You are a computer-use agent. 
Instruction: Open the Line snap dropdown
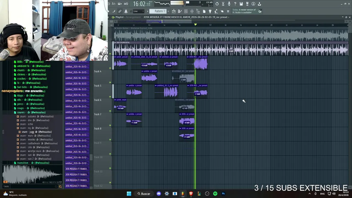coord(139,11)
